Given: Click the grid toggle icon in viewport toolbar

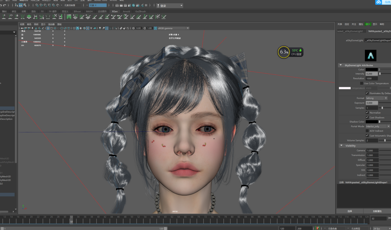Looking at the screenshot, I should coord(48,28).
